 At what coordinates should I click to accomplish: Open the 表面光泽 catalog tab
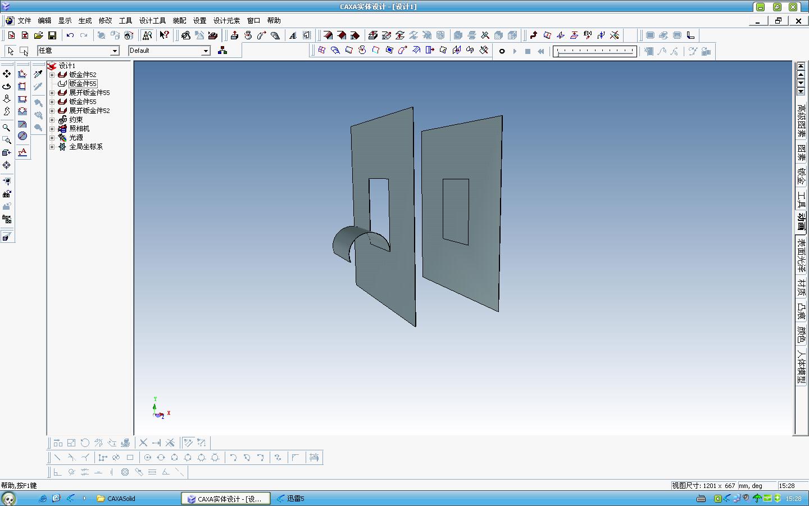801,255
